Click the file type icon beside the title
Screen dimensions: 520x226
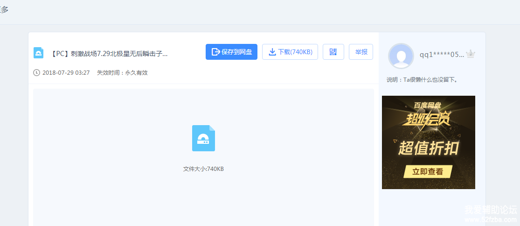(38, 53)
